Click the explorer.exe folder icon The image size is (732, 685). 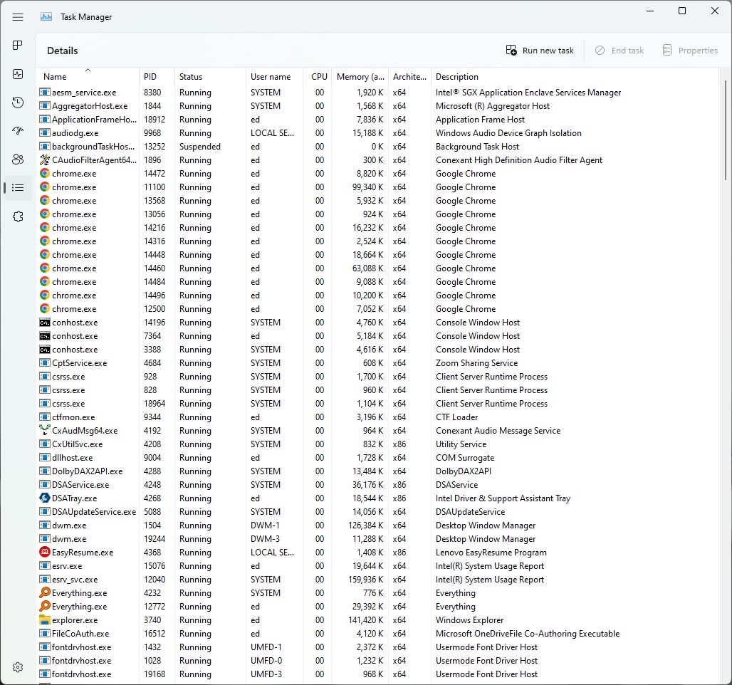point(45,620)
